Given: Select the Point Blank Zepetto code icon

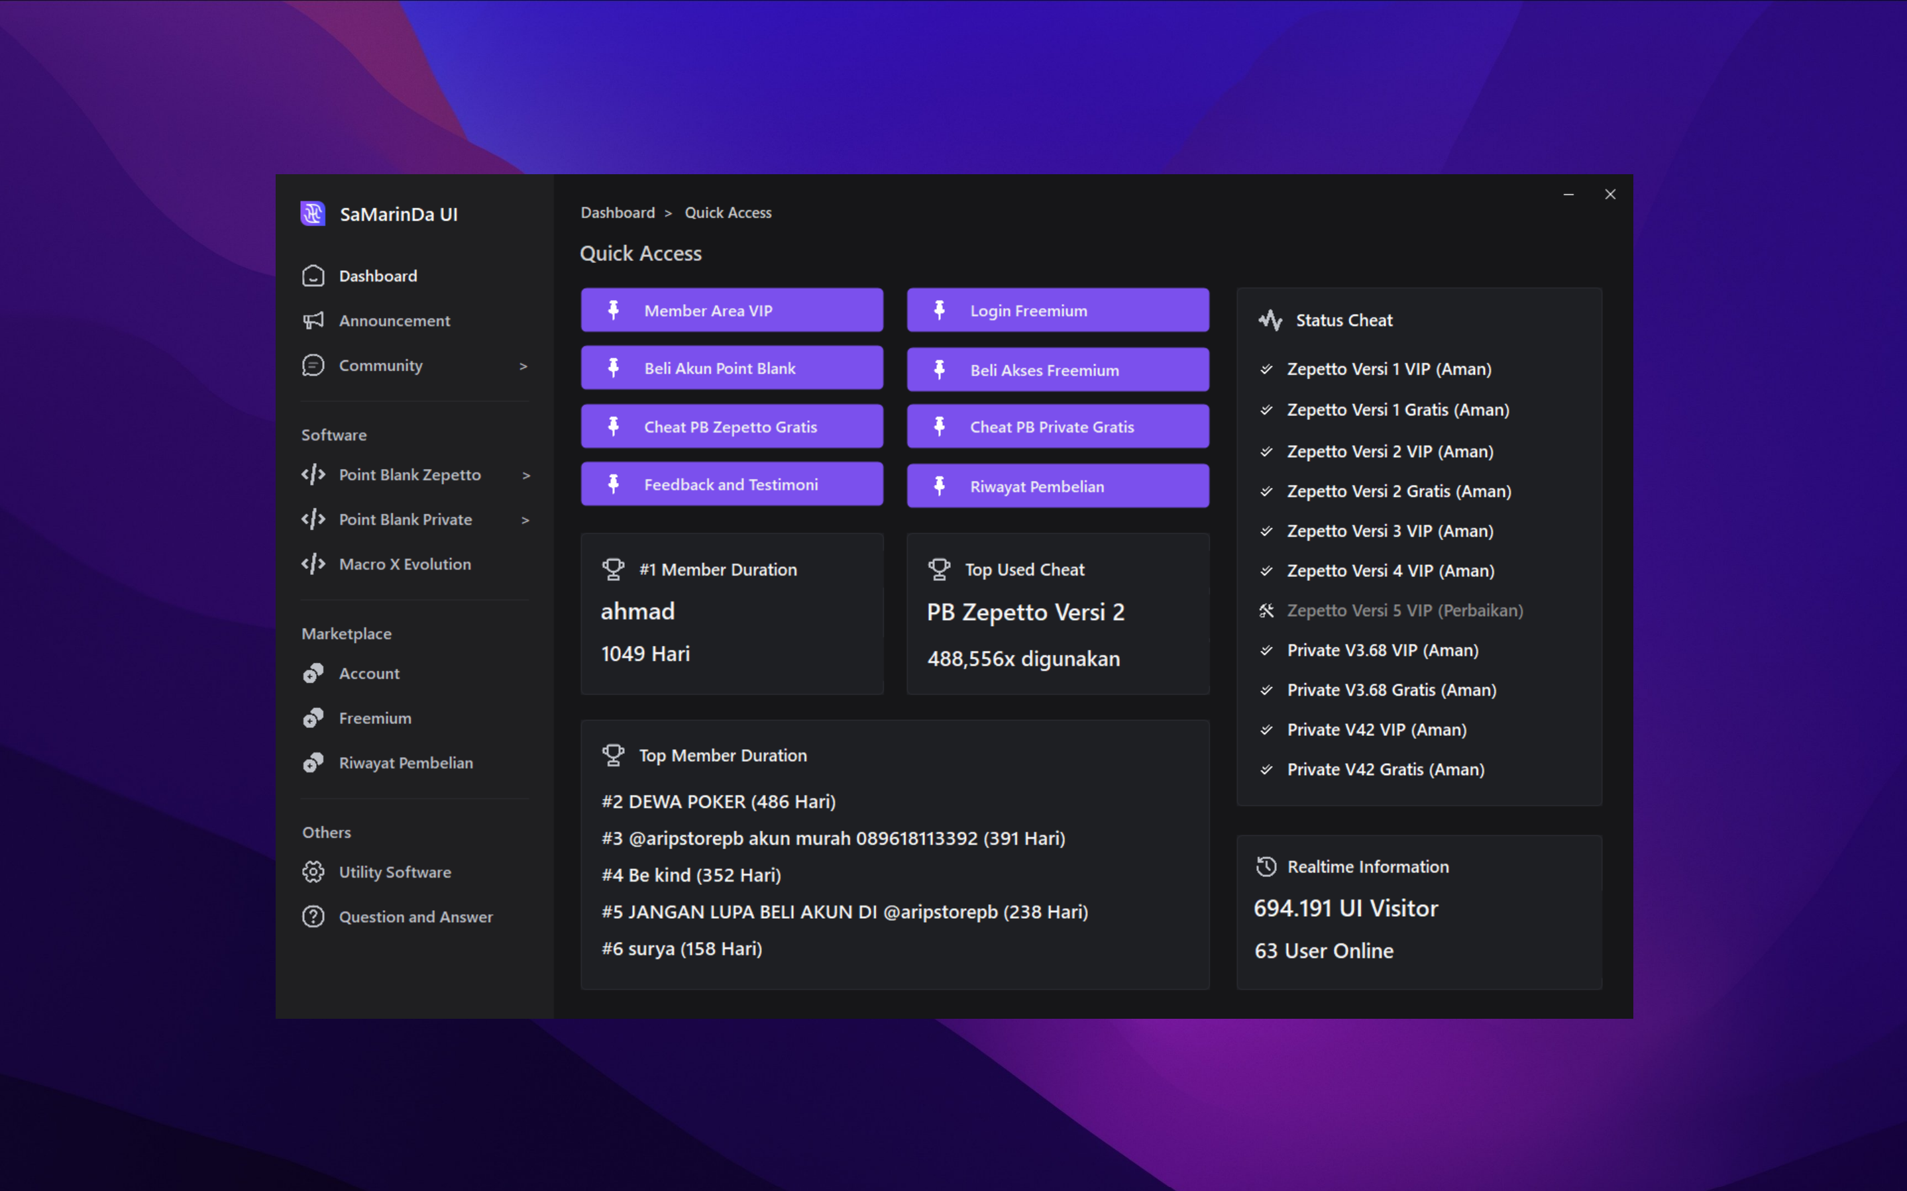Looking at the screenshot, I should (313, 474).
